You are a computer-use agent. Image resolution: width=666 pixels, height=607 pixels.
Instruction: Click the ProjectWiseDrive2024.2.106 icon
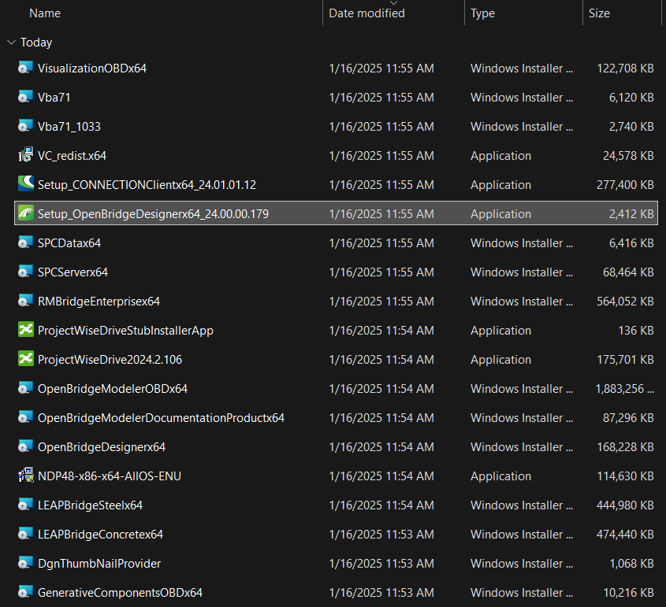click(24, 359)
